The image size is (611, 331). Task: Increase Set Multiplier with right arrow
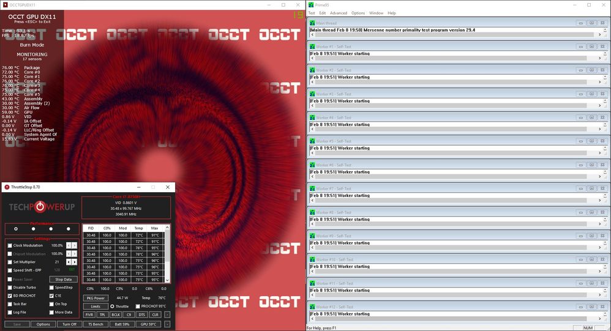pyautogui.click(x=74, y=262)
